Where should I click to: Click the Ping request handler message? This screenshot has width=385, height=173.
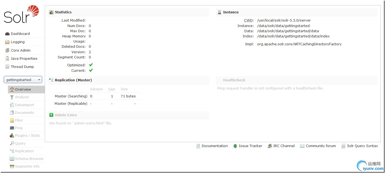click(270, 88)
